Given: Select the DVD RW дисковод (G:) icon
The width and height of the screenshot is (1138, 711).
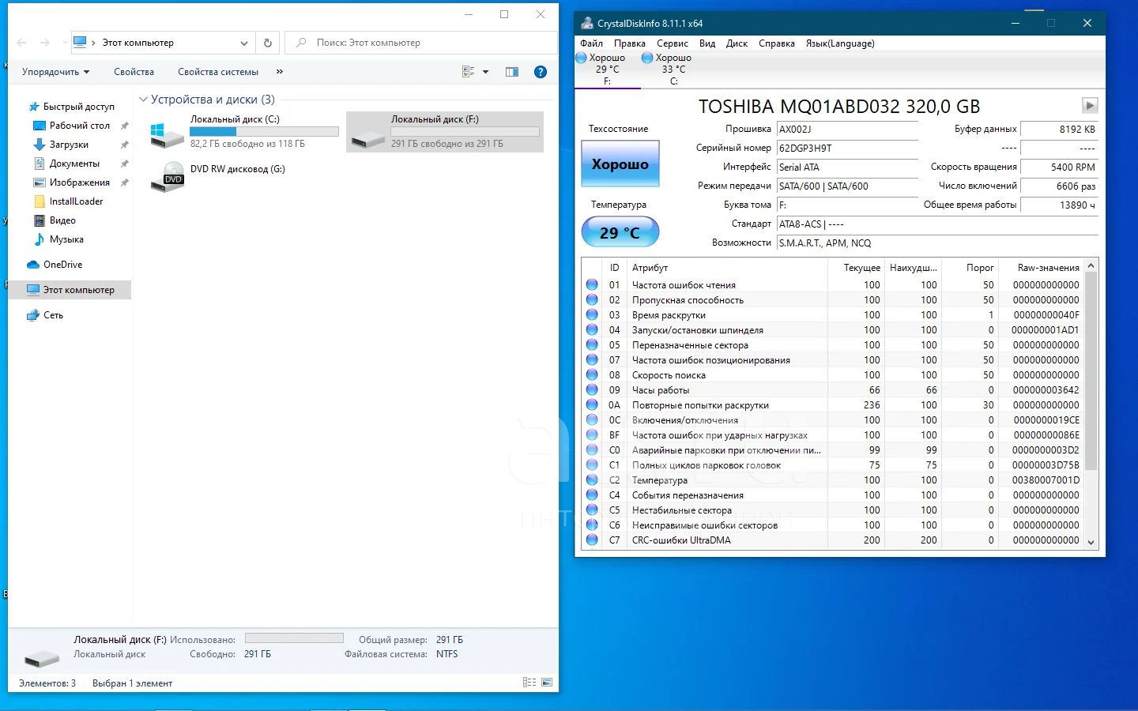Looking at the screenshot, I should point(168,177).
